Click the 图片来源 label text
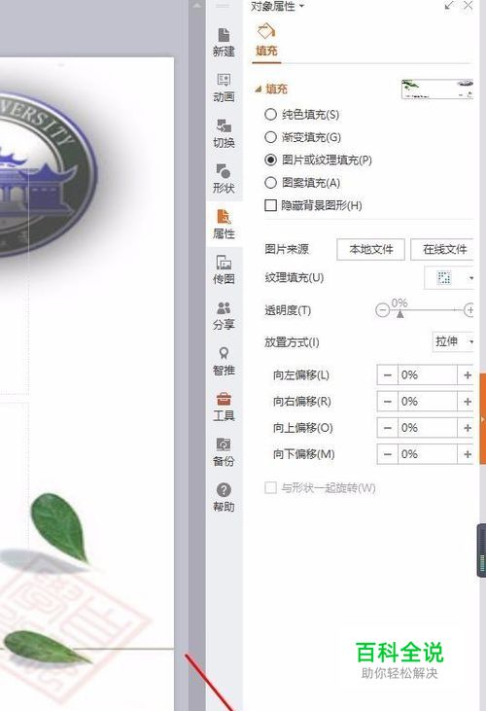 coord(287,249)
